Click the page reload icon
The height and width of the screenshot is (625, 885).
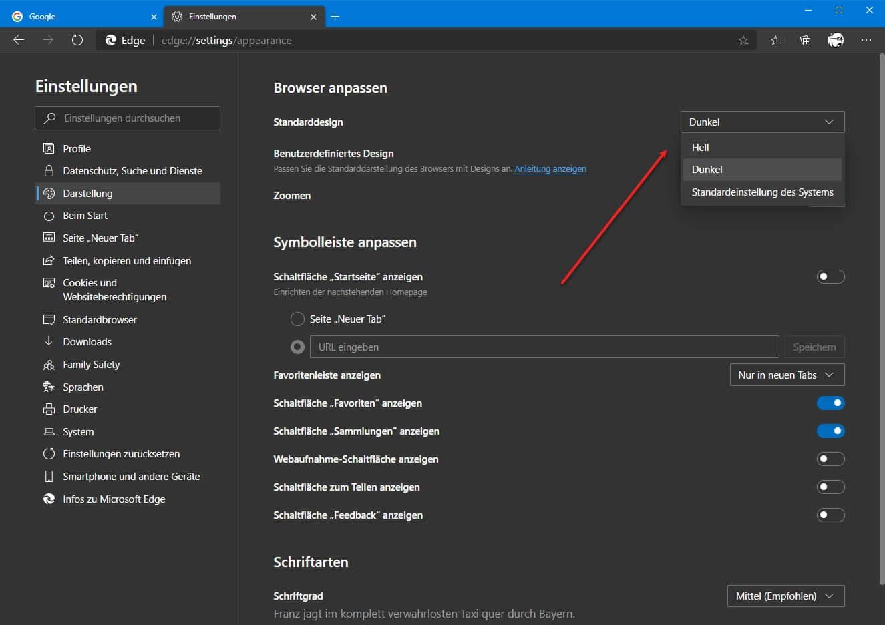pyautogui.click(x=77, y=40)
